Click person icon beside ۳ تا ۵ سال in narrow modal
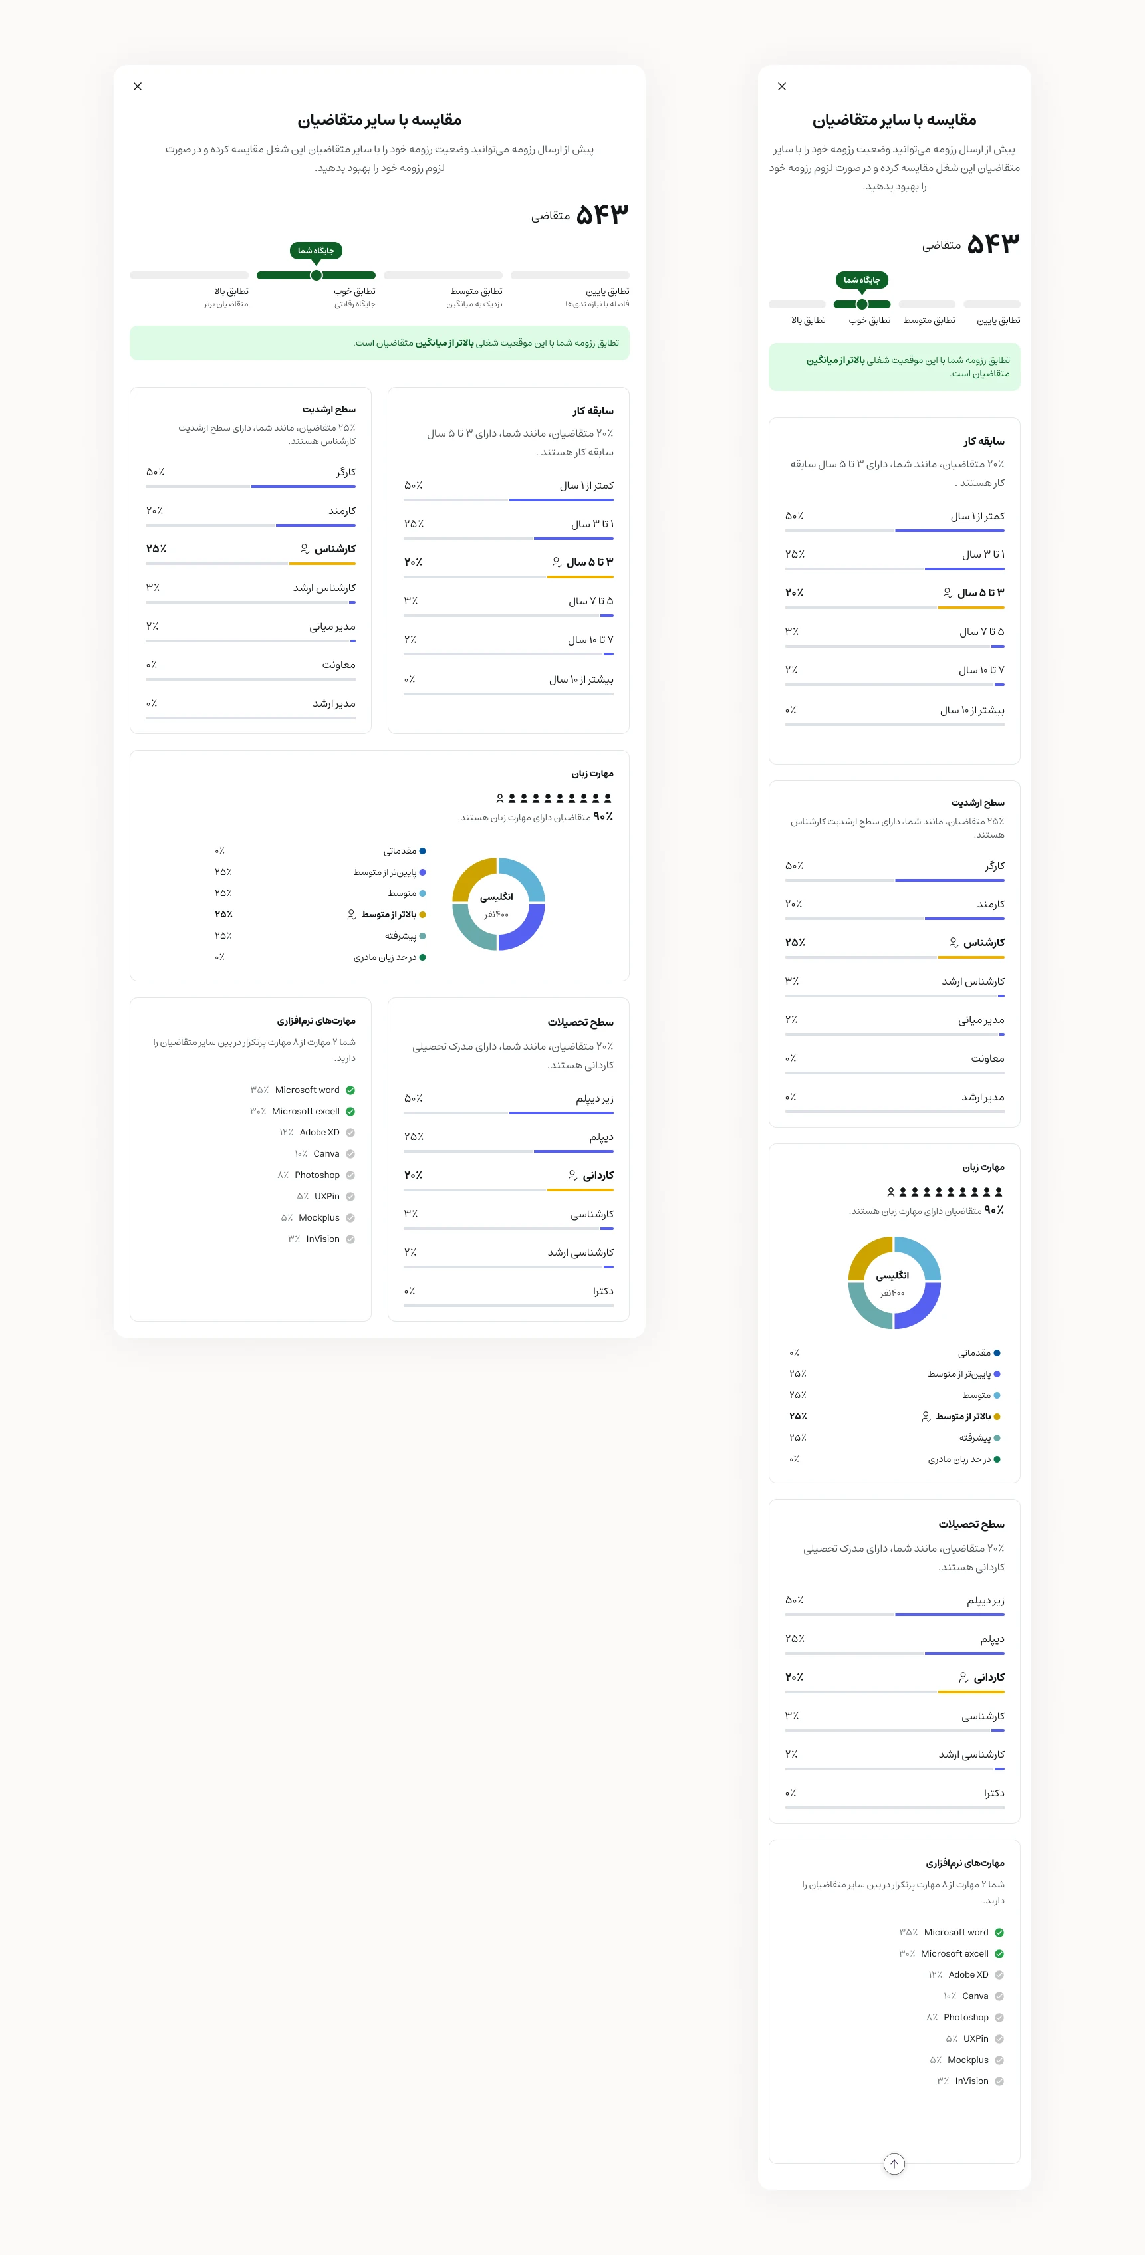 [x=947, y=592]
